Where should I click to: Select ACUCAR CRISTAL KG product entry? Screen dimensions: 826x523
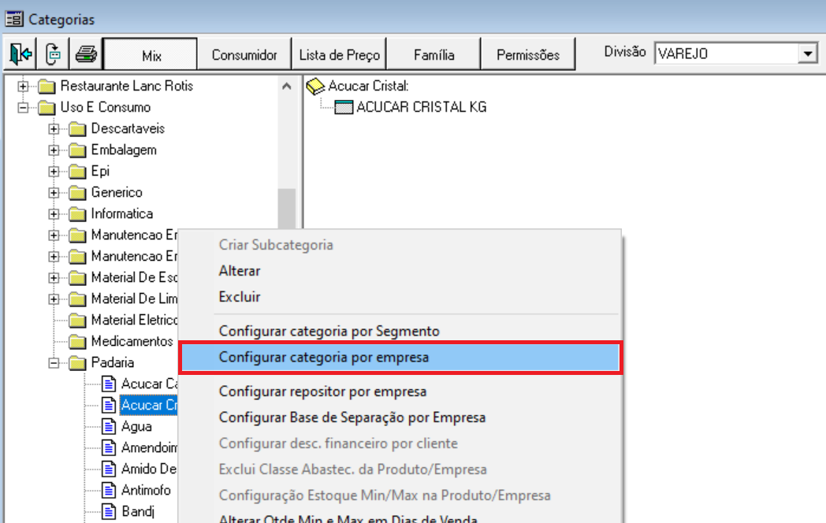422,107
